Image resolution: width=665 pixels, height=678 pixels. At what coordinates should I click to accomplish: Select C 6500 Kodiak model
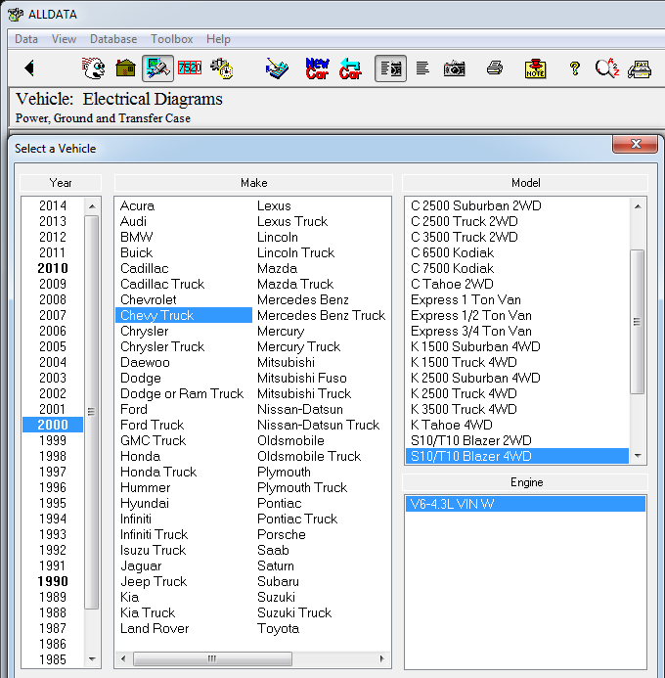[x=452, y=253]
